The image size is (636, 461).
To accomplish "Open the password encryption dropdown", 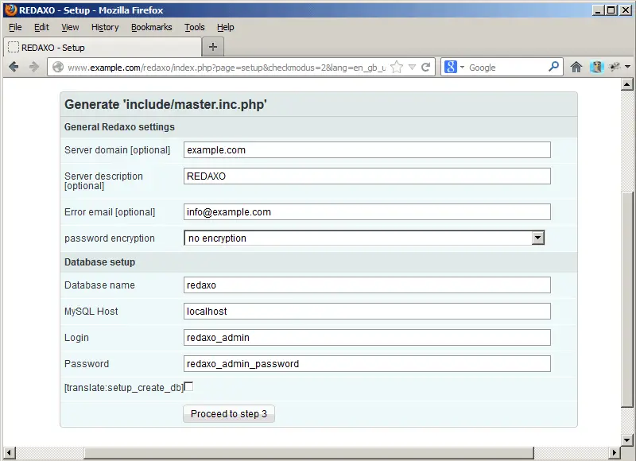I will point(364,238).
